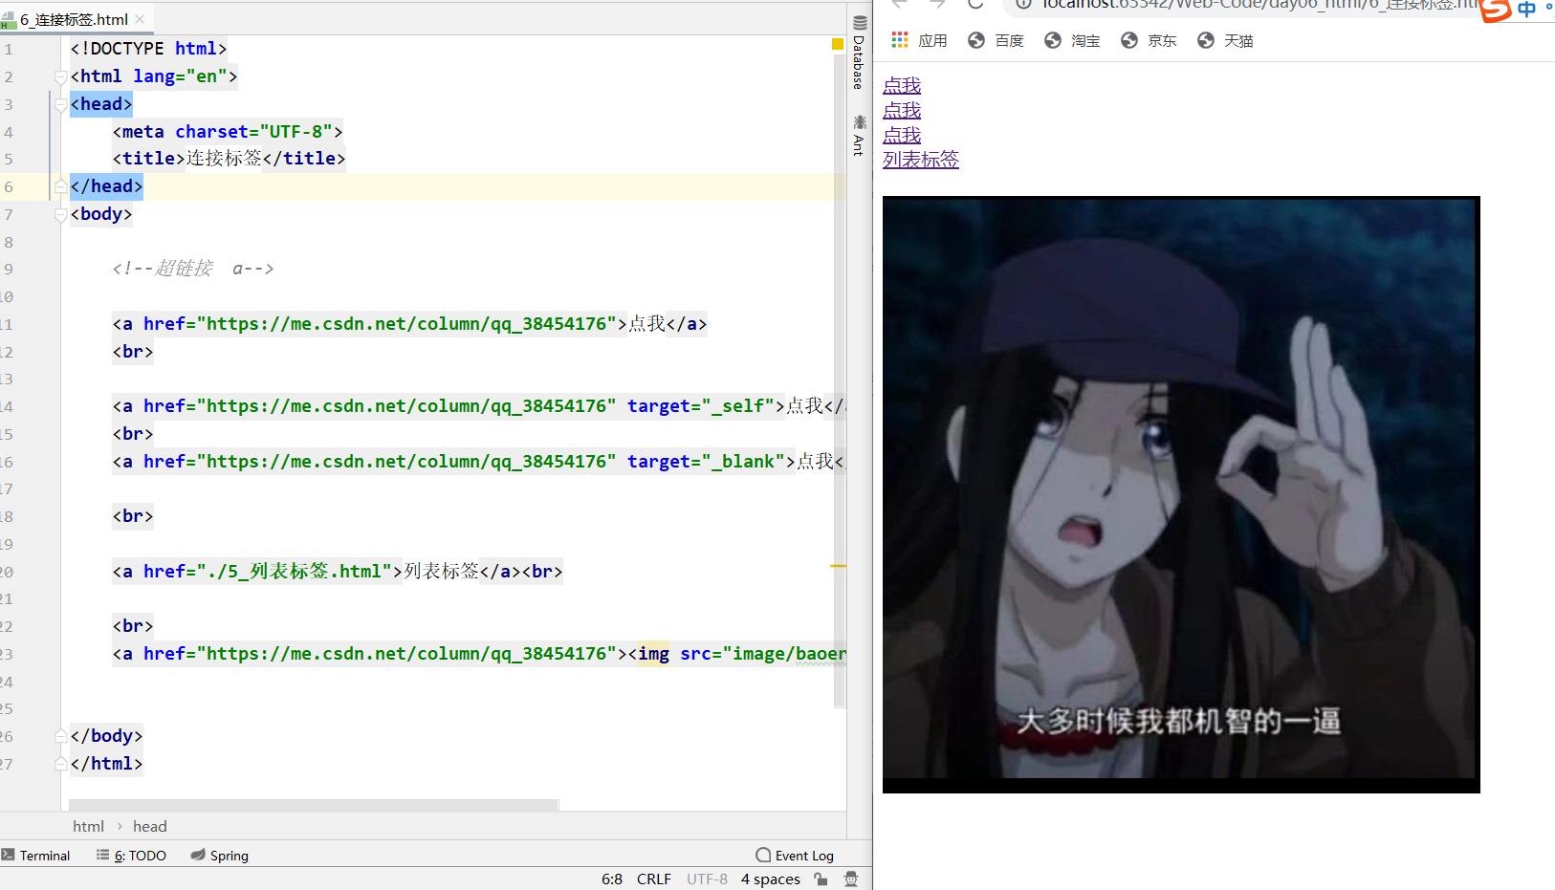Click the 列表标签 hyperlink in the browser
The height and width of the screenshot is (890, 1555).
click(920, 160)
